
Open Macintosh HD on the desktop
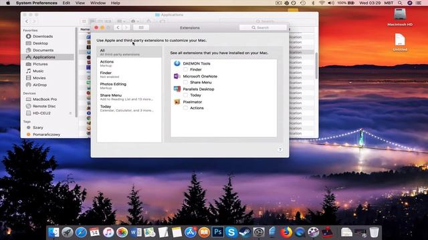(400, 17)
